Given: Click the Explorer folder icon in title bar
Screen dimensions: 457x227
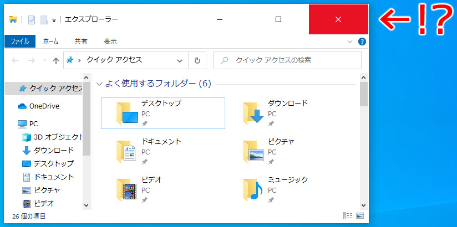Looking at the screenshot, I should [13, 19].
